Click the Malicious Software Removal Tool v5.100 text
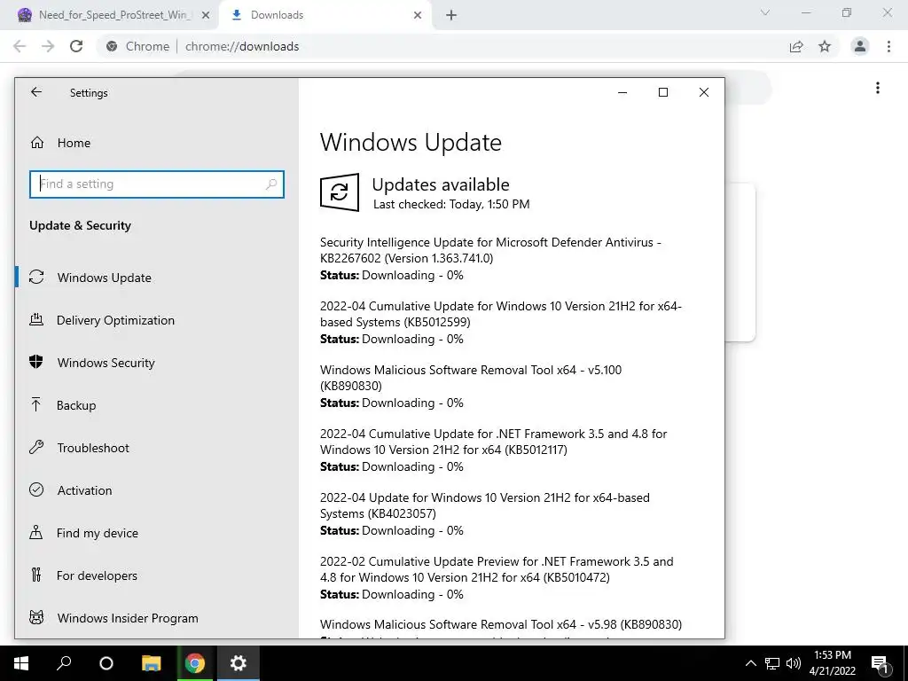The height and width of the screenshot is (681, 908). [x=471, y=378]
